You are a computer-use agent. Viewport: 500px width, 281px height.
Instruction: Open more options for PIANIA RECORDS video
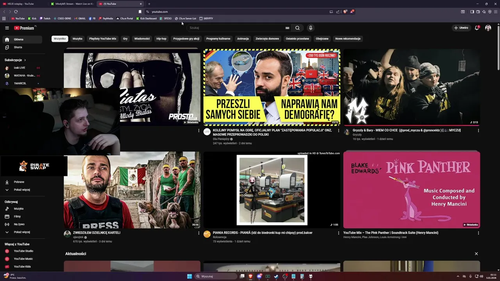(339, 233)
